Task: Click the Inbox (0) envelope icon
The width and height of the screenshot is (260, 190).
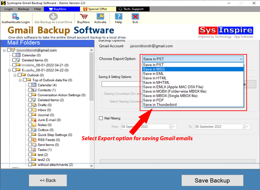Action: (34, 110)
